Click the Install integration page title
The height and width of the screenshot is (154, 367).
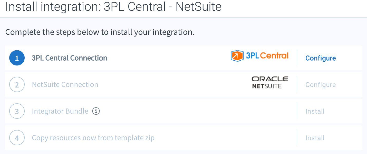(x=113, y=6)
